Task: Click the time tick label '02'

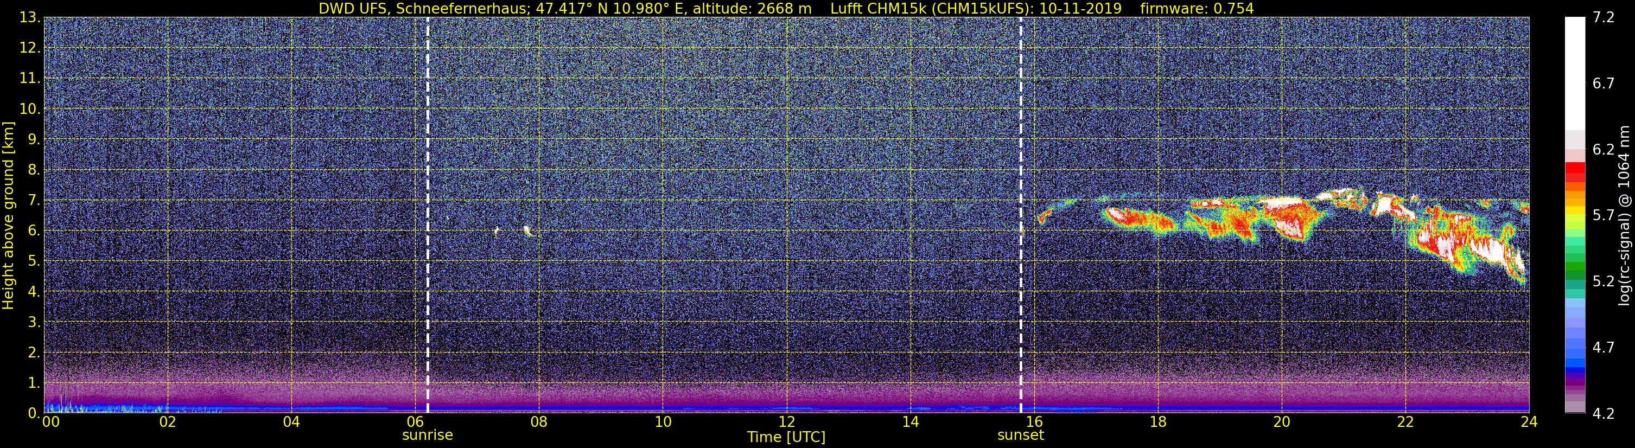Action: (x=168, y=422)
